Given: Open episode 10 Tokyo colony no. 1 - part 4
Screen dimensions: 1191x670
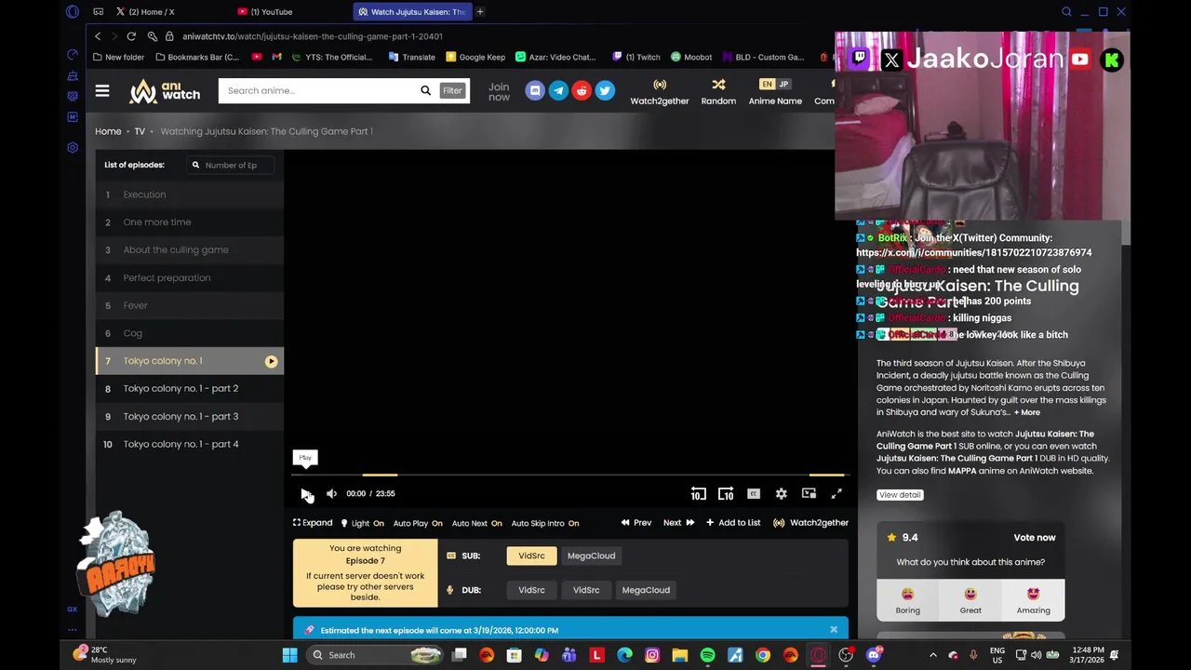Looking at the screenshot, I should click(x=190, y=444).
